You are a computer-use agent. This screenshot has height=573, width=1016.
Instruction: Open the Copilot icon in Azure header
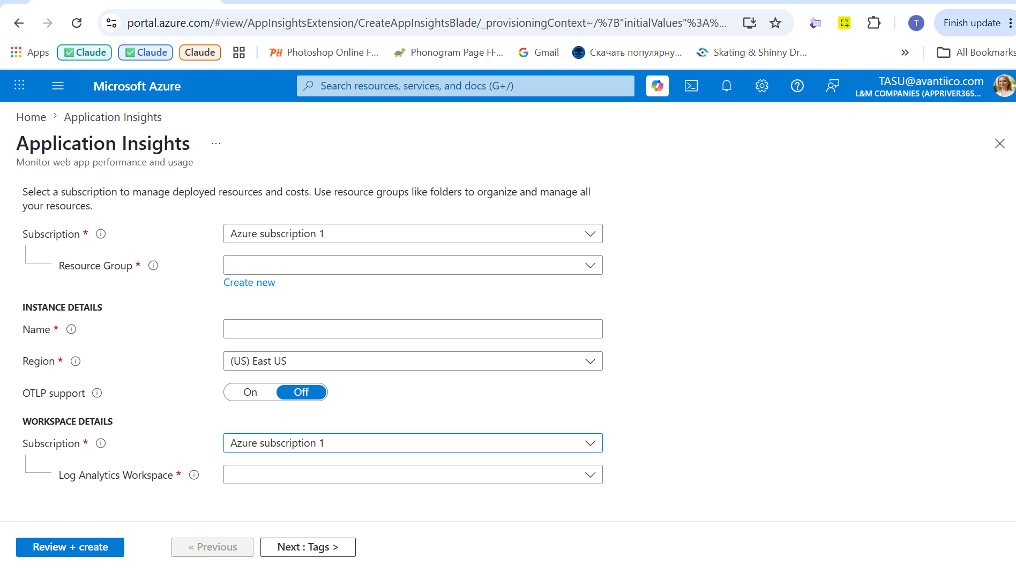[658, 86]
